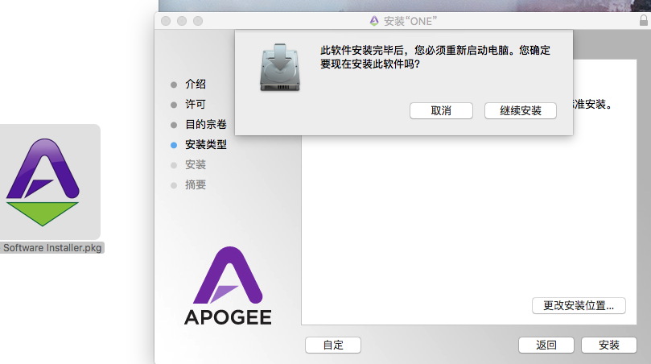
Task: Click the installer disk icon in the dialog
Action: [278, 66]
